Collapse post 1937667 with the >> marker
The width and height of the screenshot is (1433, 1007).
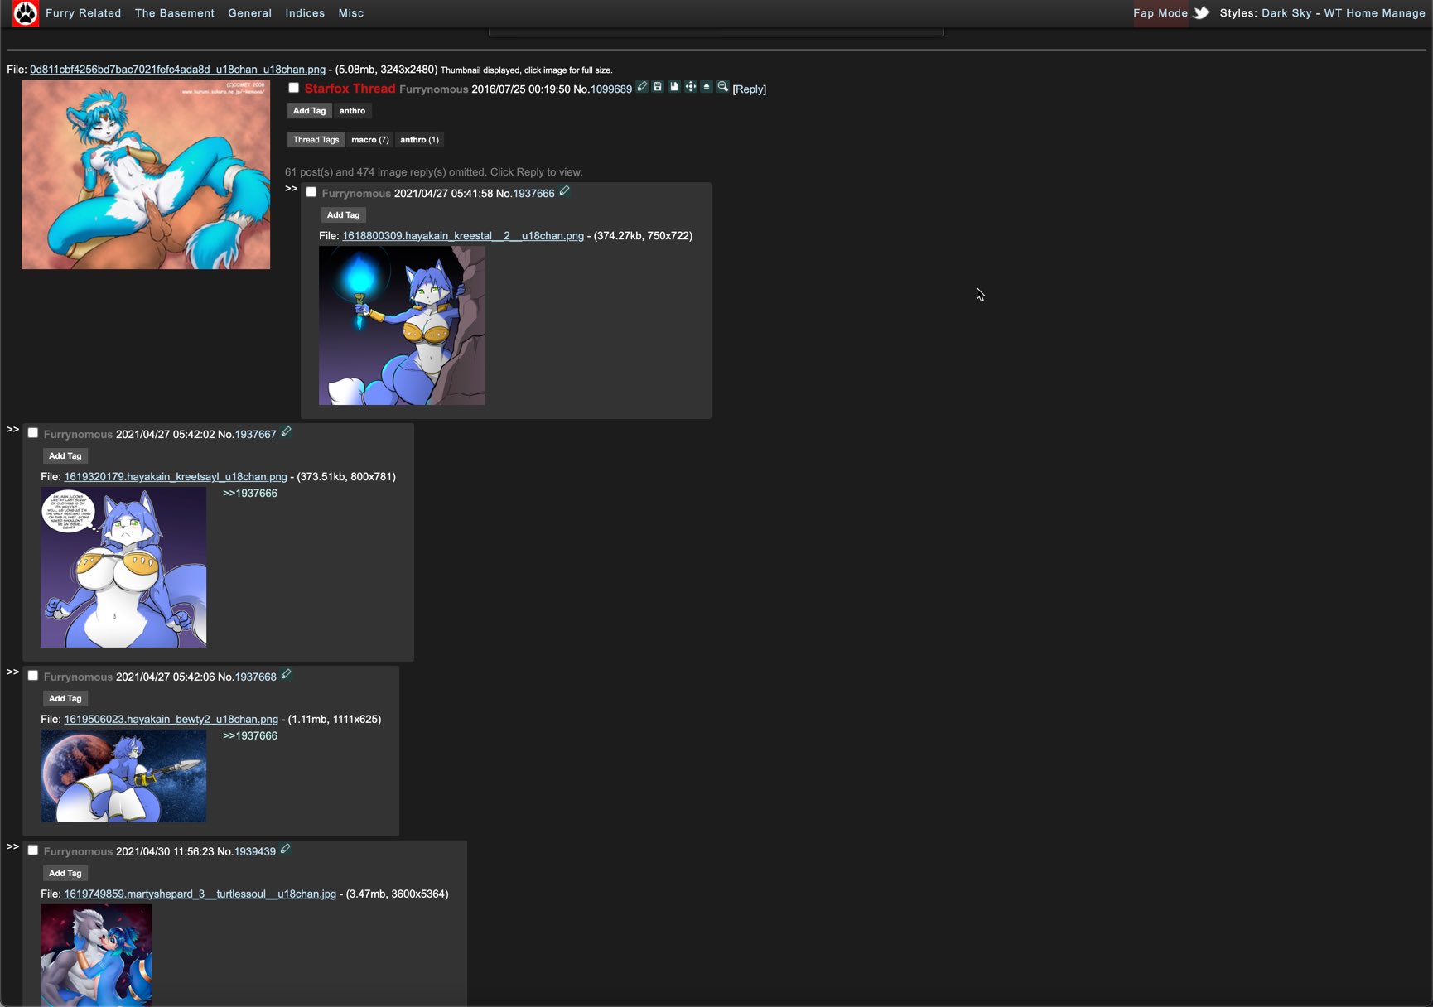pos(12,430)
